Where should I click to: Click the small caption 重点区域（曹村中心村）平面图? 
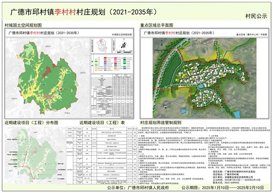click(x=252, y=35)
